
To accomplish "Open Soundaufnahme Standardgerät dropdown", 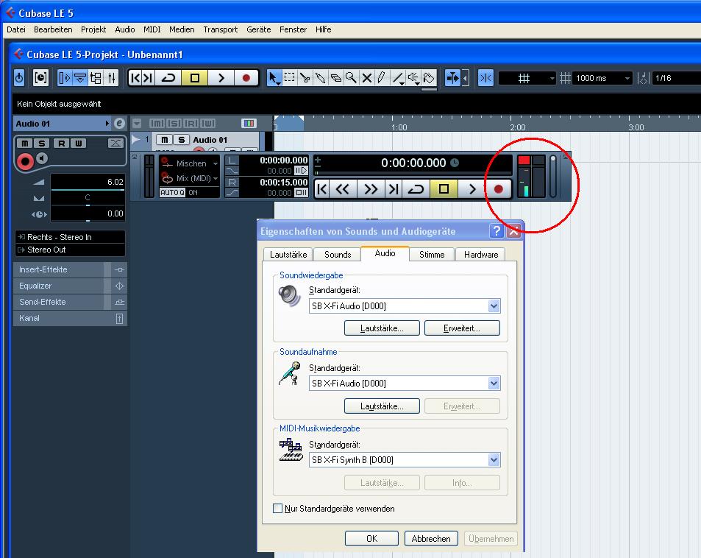I will (494, 384).
